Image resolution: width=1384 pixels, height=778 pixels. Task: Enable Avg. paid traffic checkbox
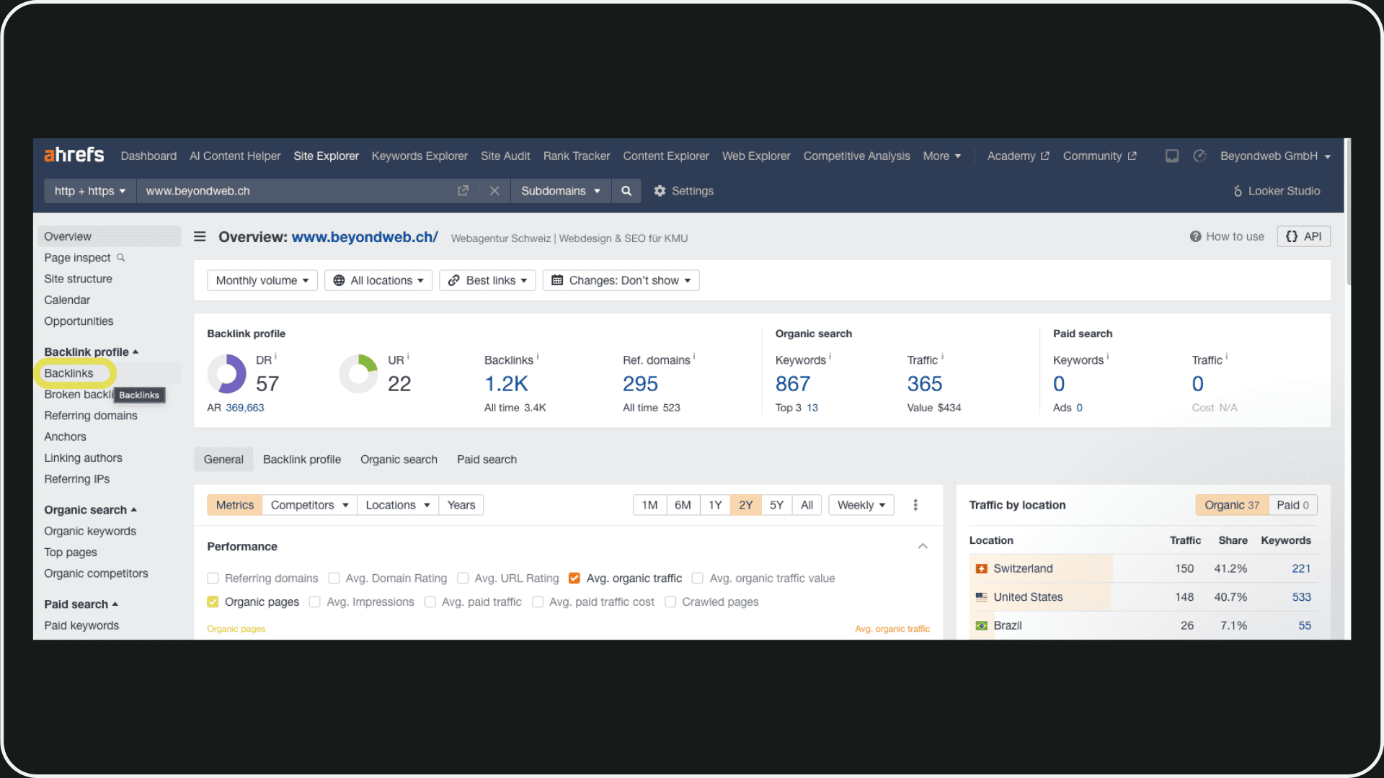[430, 602]
